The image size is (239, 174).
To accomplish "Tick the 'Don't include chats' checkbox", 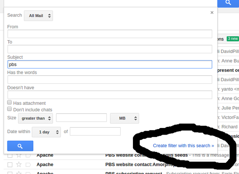I will tap(10, 109).
